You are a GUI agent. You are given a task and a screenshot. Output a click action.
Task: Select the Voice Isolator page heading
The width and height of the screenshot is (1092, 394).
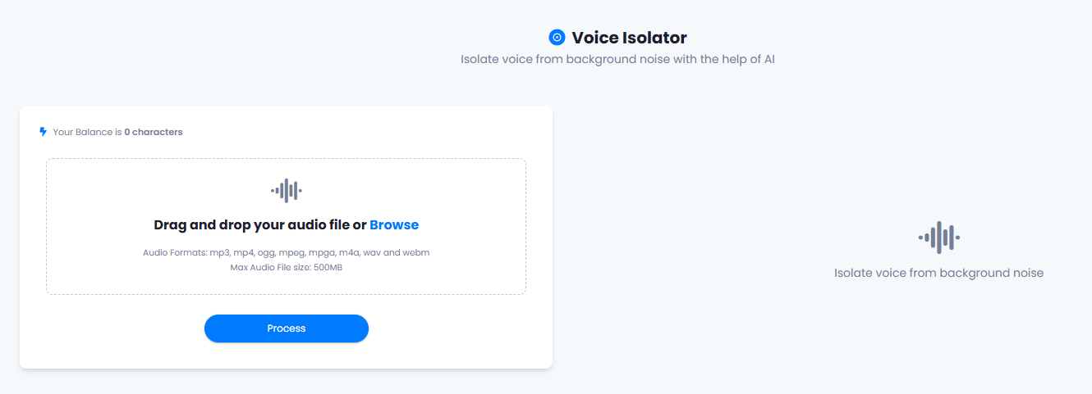click(629, 38)
